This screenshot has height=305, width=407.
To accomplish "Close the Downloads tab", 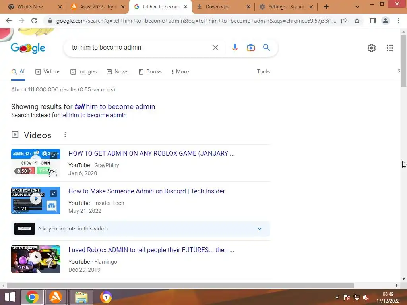I will point(248,7).
